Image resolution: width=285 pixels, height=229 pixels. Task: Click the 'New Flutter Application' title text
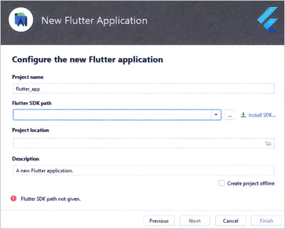point(94,21)
